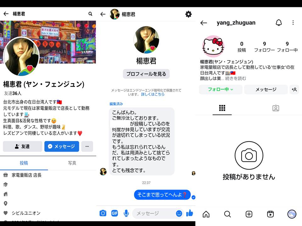This screenshot has height=226, width=302.
Task: Open the Facebook circular profile photo
Action: click(x=21, y=56)
